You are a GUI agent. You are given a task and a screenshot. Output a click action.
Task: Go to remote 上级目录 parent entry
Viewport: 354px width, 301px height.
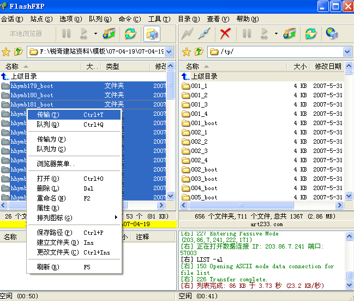pos(262,76)
